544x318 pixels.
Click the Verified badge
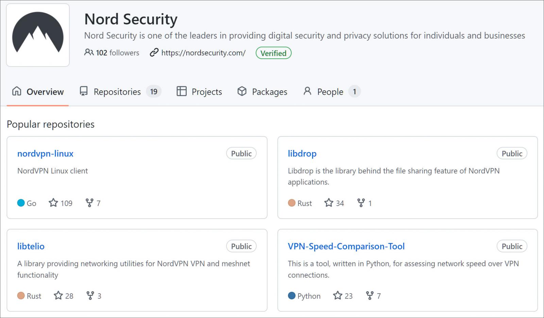pos(273,53)
